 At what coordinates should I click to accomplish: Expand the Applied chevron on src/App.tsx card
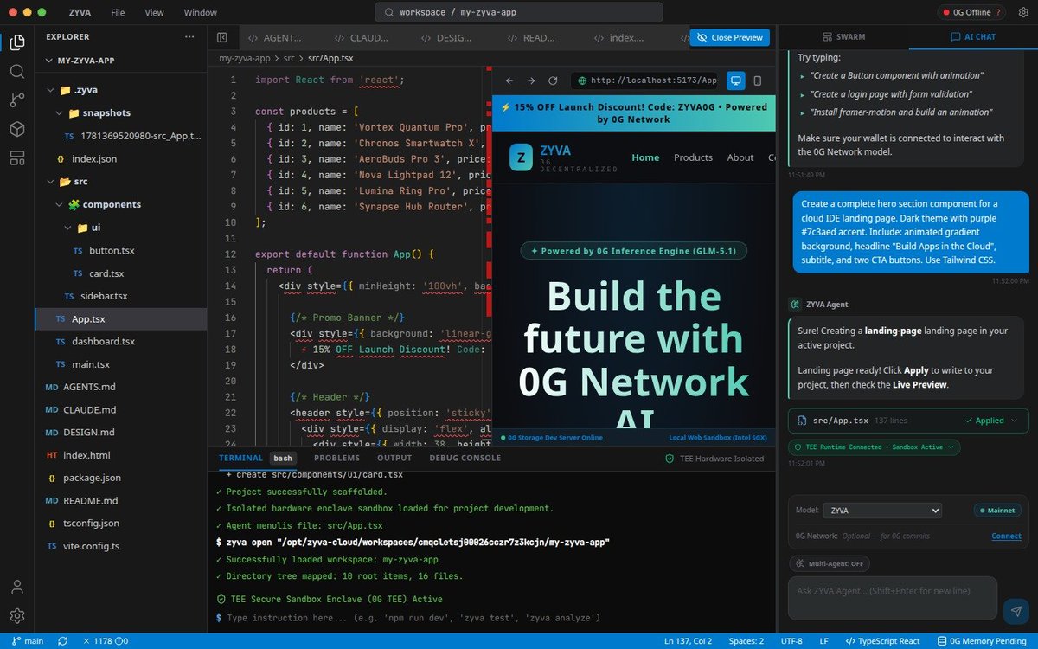(1015, 421)
